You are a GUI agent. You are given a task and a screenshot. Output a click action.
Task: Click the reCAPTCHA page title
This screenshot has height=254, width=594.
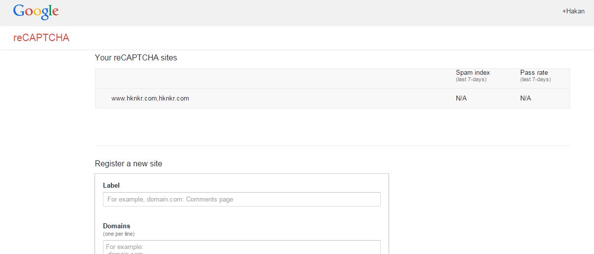coord(41,38)
